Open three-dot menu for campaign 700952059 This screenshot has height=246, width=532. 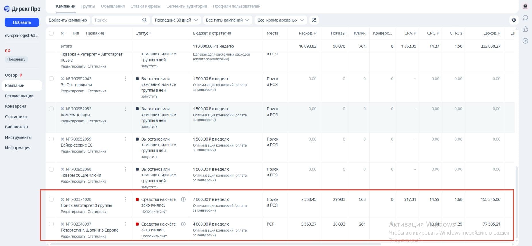tap(125, 139)
